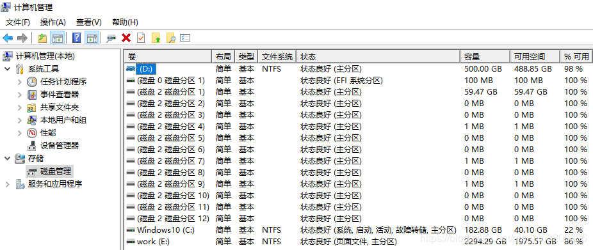Click the Search magnifier toolbar icon
The image size is (593, 250).
pyautogui.click(x=171, y=38)
